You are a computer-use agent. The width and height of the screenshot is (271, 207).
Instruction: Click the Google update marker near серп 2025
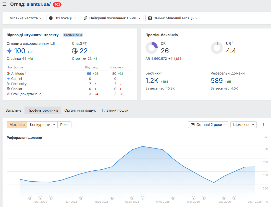pos(132,198)
